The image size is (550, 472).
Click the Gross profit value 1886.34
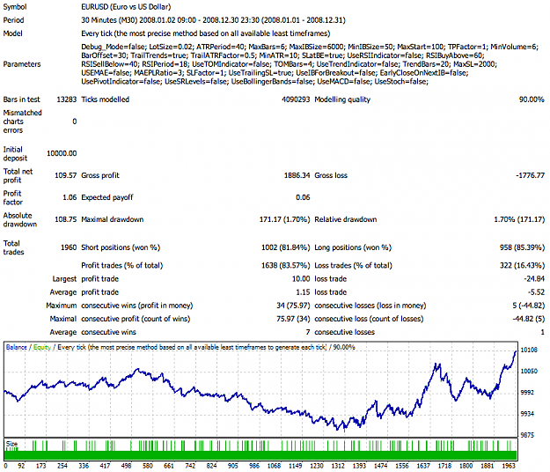[x=297, y=175]
